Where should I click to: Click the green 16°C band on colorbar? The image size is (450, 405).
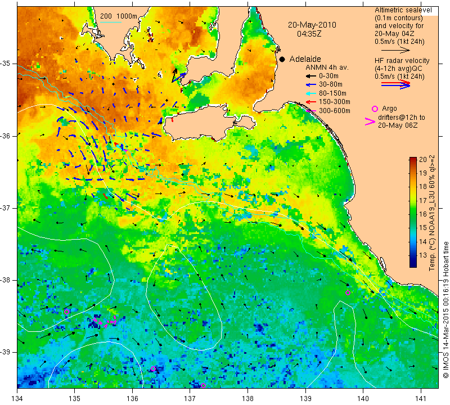point(413,214)
